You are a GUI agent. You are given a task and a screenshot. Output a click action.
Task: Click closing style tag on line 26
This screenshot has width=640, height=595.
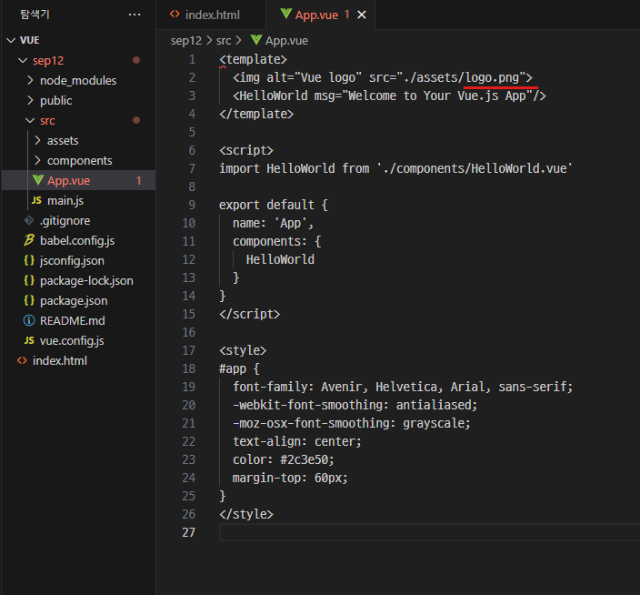(x=246, y=514)
